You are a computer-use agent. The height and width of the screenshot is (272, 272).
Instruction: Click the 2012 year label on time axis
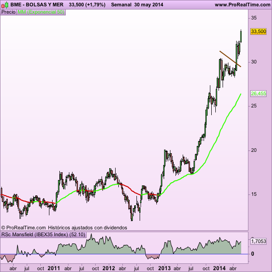109,268
